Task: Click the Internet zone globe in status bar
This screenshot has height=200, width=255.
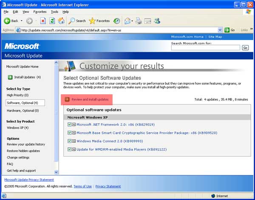Action: pos(213,196)
